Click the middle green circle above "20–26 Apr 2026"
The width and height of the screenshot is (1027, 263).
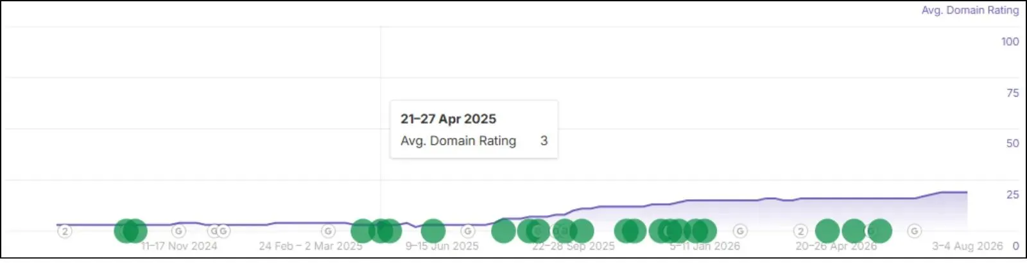[x=854, y=231]
